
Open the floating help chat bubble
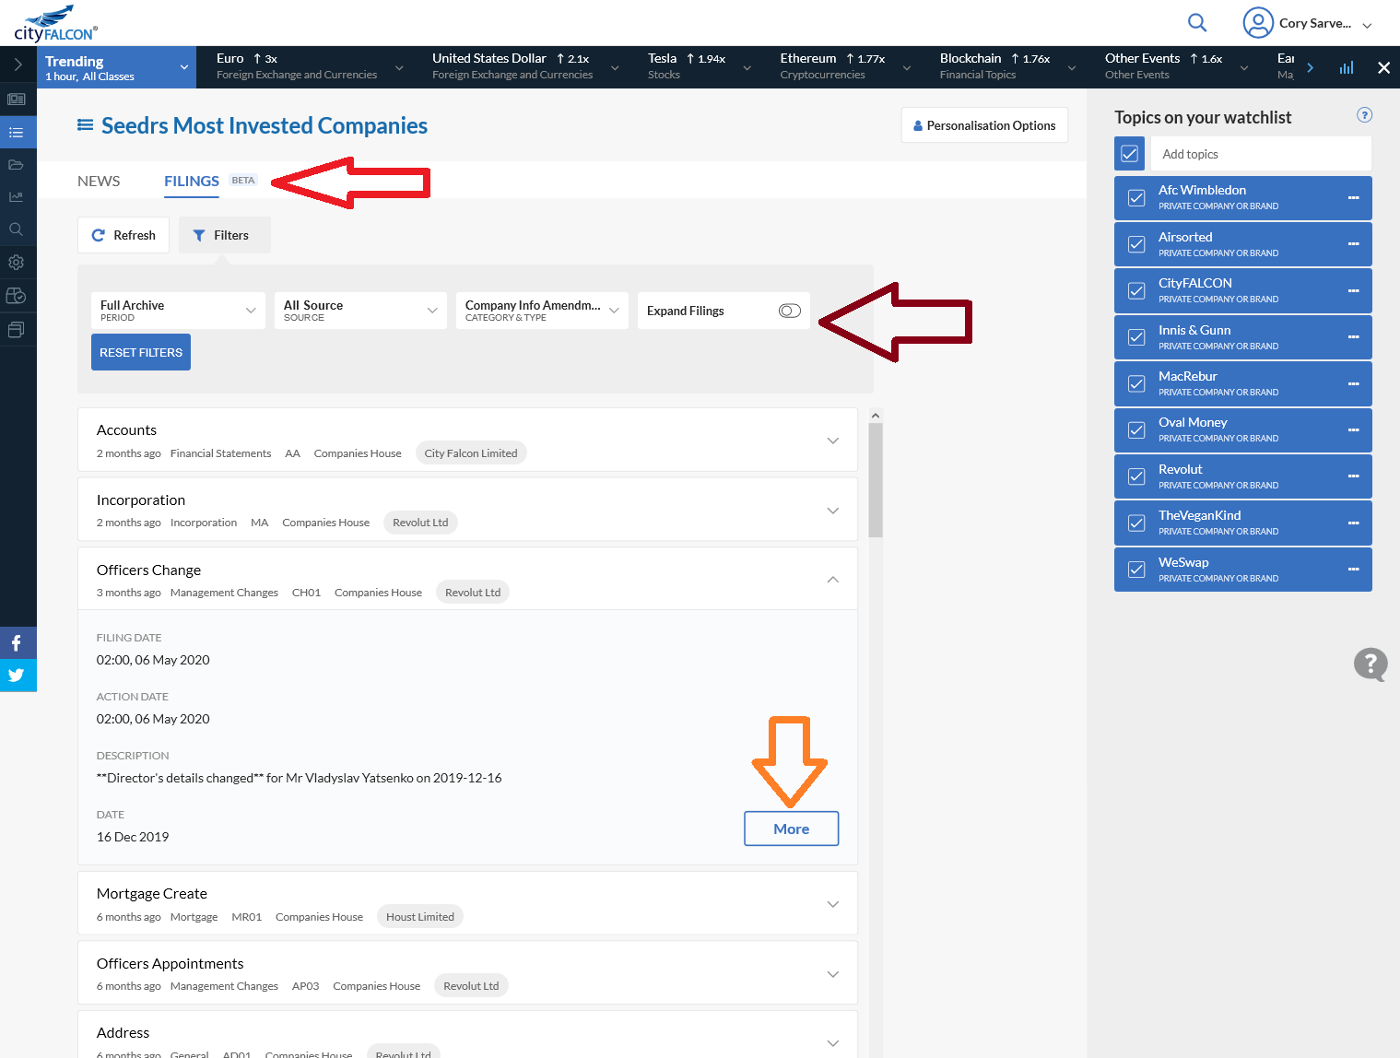point(1371,664)
